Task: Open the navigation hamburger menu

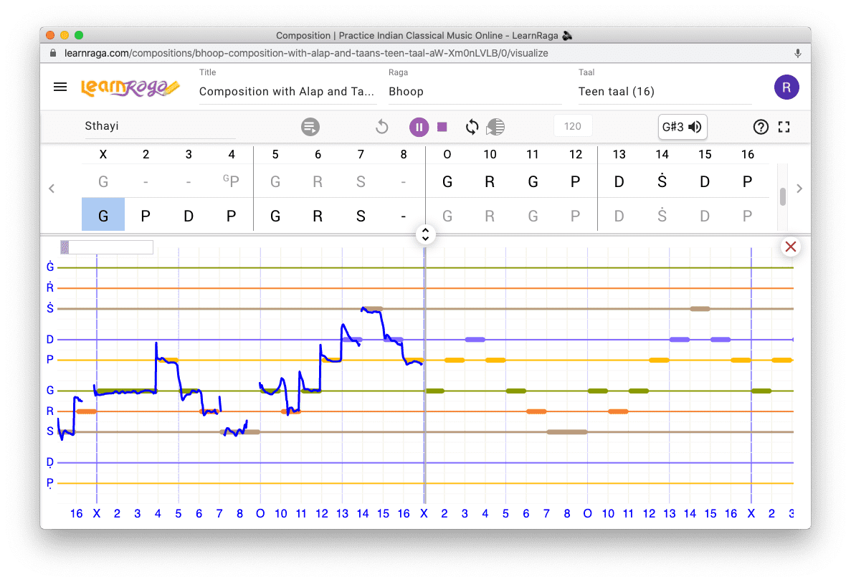Action: coord(60,86)
